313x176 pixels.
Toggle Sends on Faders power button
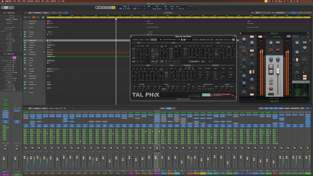(x=61, y=108)
